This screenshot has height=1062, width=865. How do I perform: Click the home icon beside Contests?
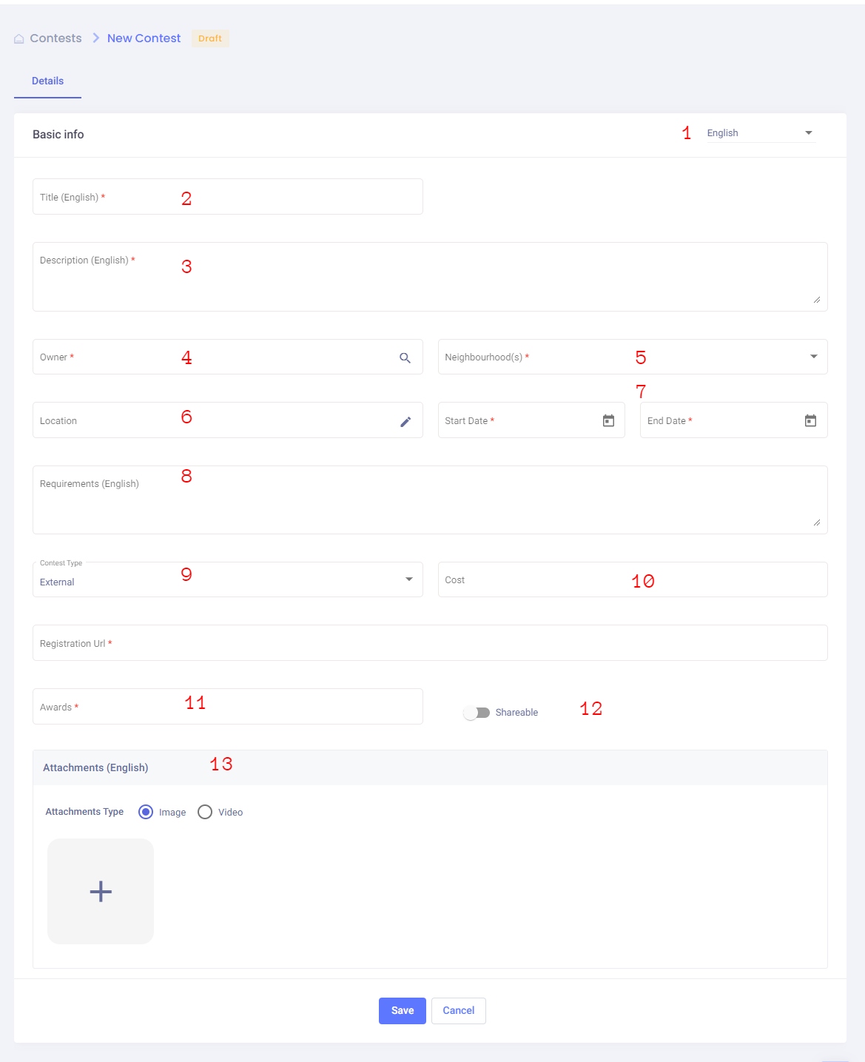19,38
